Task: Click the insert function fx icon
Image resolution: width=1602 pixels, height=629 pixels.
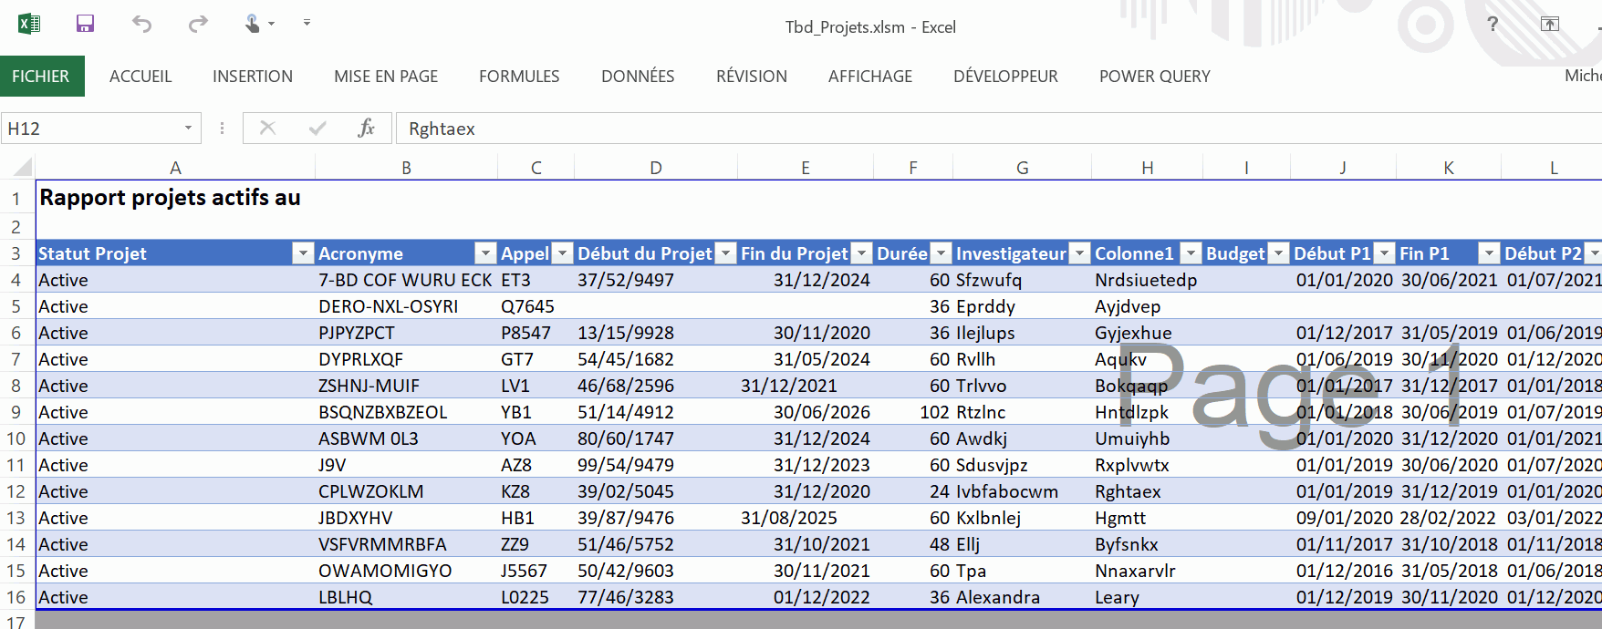Action: [x=366, y=129]
